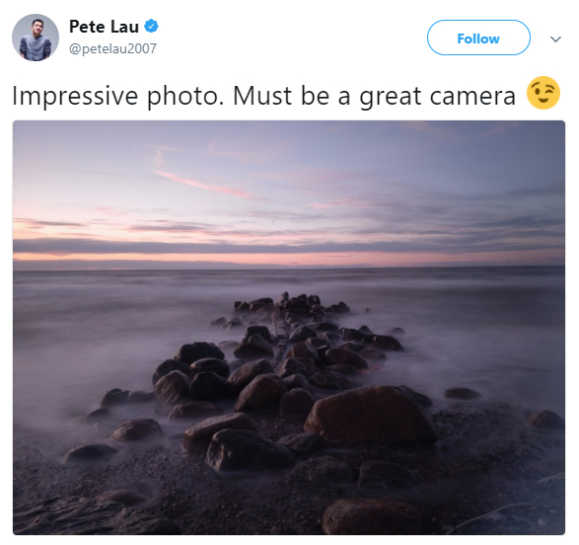This screenshot has height=545, width=579.
Task: Open the @petelau2007 handle link
Action: pyautogui.click(x=112, y=48)
